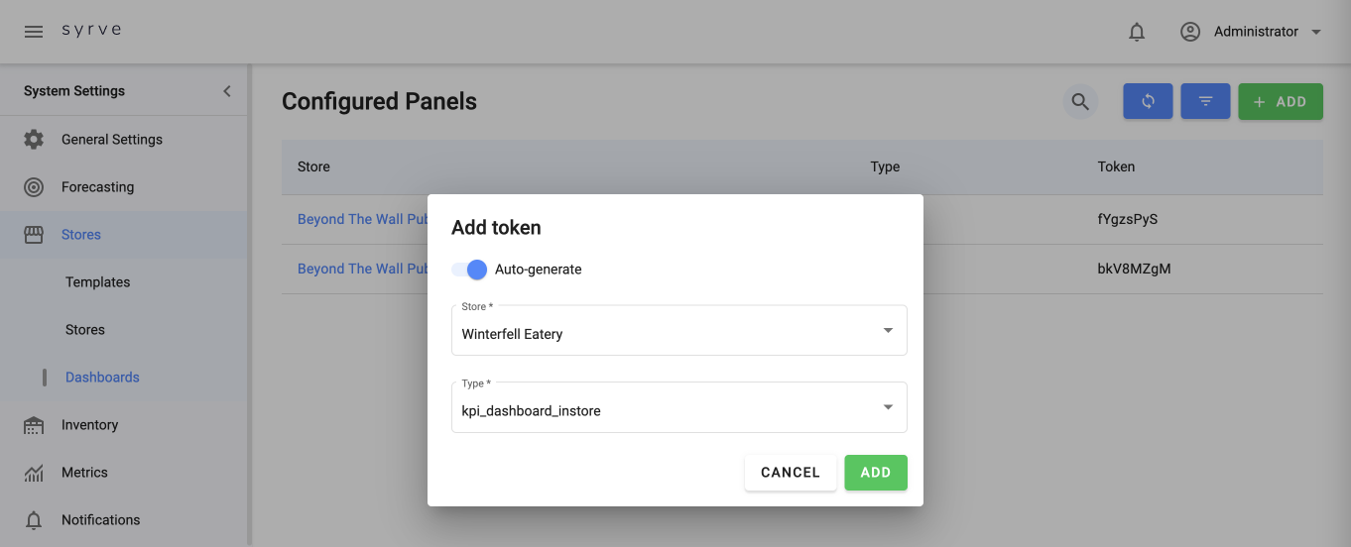Click the General Settings gear icon

[x=34, y=140]
